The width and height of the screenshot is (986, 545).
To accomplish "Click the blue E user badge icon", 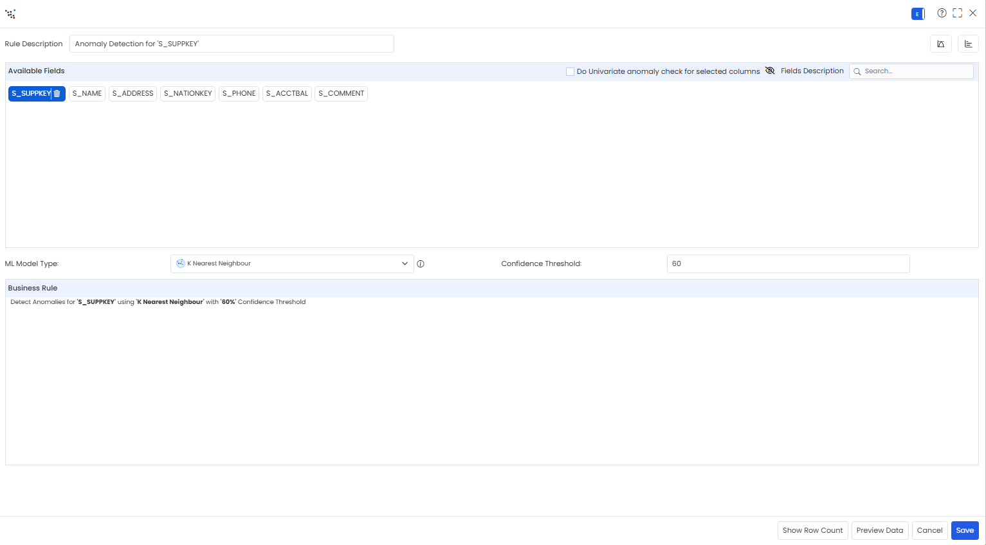I will [918, 13].
